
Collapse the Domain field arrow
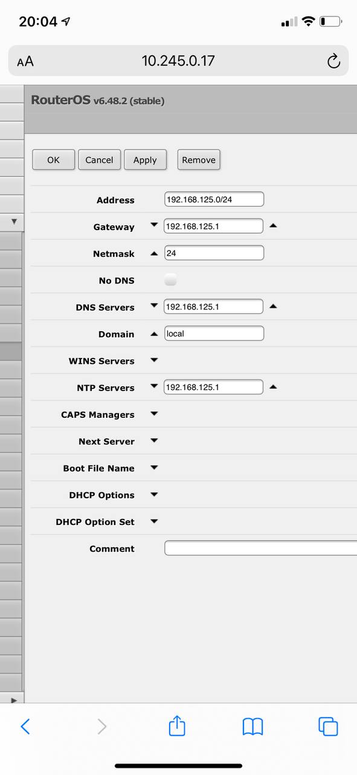click(x=154, y=334)
